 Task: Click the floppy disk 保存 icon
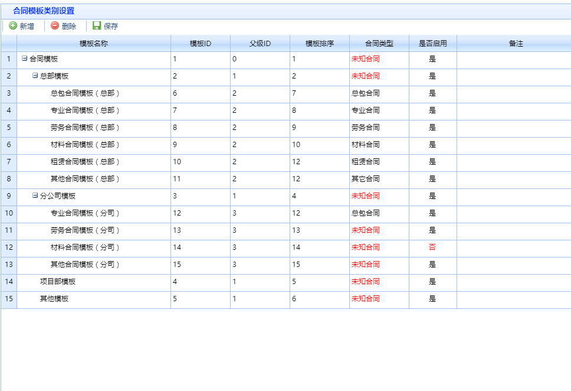(x=97, y=25)
